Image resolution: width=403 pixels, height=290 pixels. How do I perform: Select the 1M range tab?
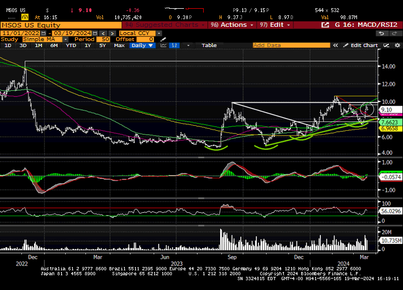[38, 45]
